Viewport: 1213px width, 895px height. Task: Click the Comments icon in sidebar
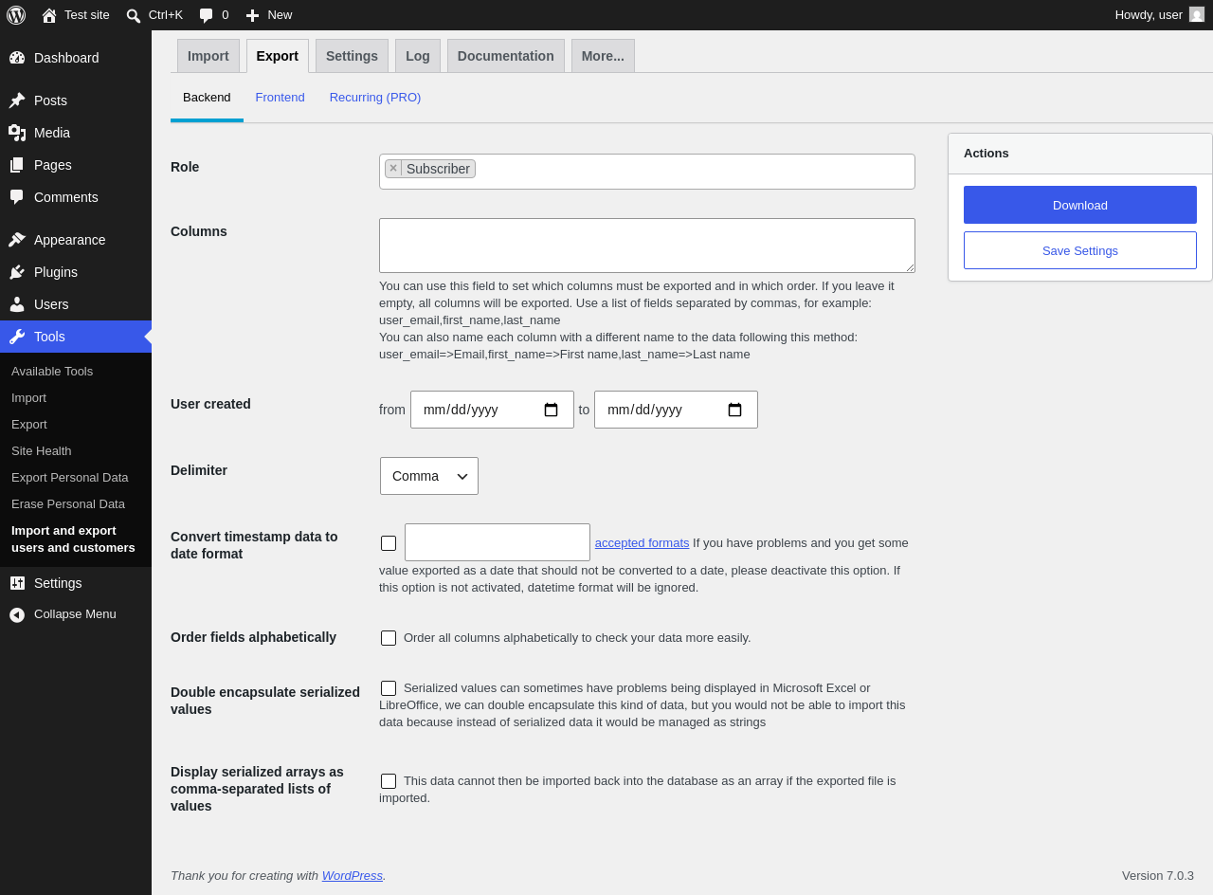pos(17,197)
